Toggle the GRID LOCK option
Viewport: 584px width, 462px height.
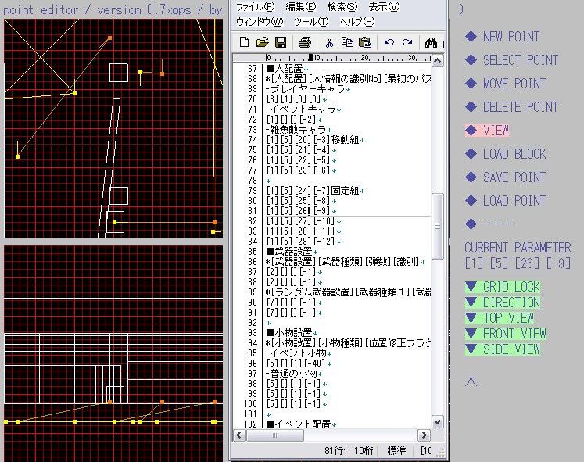pyautogui.click(x=503, y=287)
